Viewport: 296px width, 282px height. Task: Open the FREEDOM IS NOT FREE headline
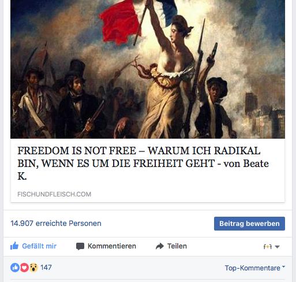143,163
